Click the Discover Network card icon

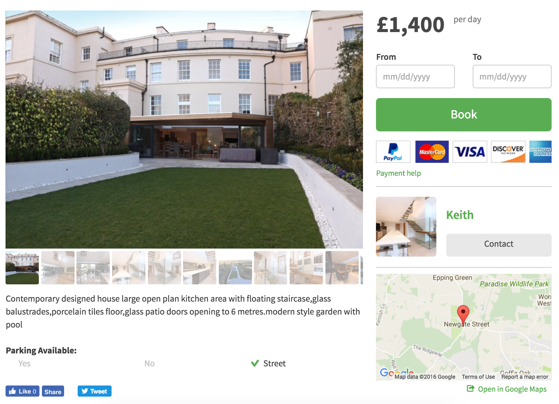click(x=508, y=152)
